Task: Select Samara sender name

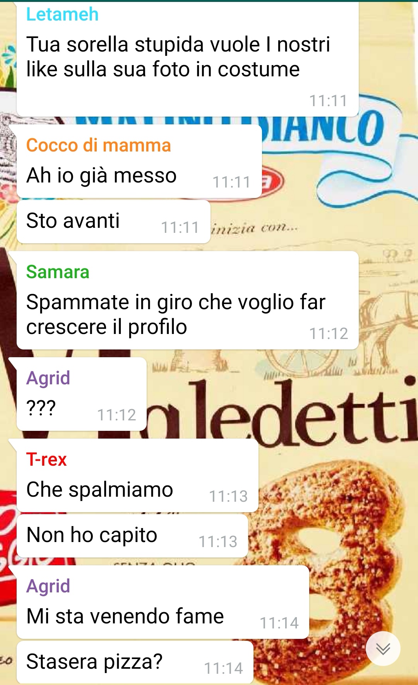Action: [58, 272]
